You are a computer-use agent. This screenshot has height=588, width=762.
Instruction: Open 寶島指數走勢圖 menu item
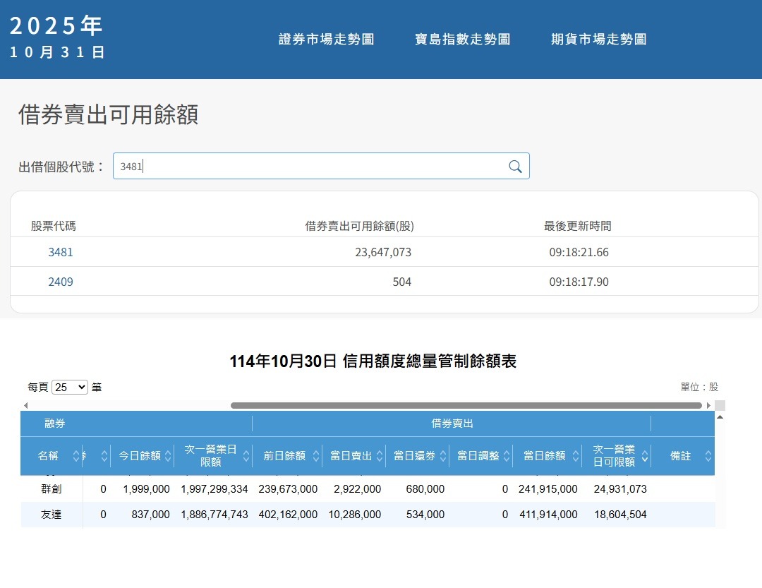(462, 40)
